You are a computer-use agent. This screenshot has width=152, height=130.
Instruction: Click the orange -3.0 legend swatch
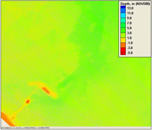click(x=123, y=45)
